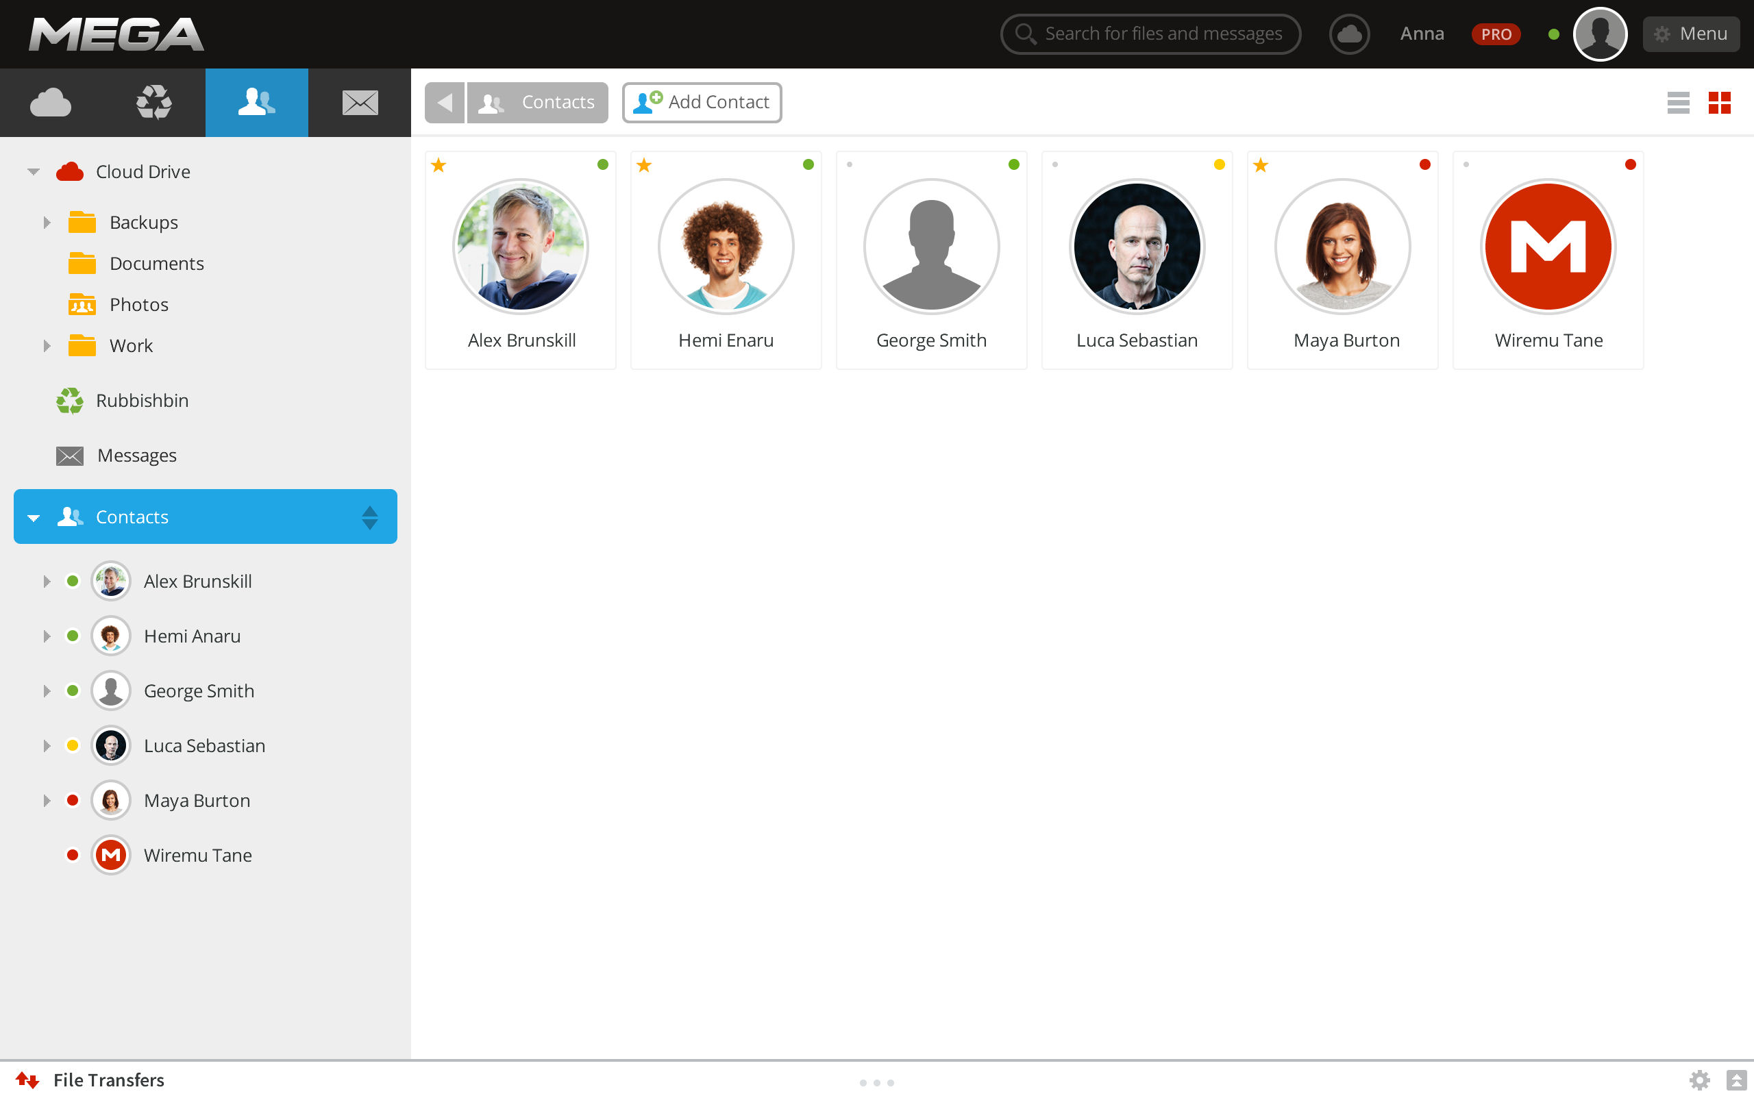Expand the Backups folder
The height and width of the screenshot is (1096, 1754).
(48, 222)
